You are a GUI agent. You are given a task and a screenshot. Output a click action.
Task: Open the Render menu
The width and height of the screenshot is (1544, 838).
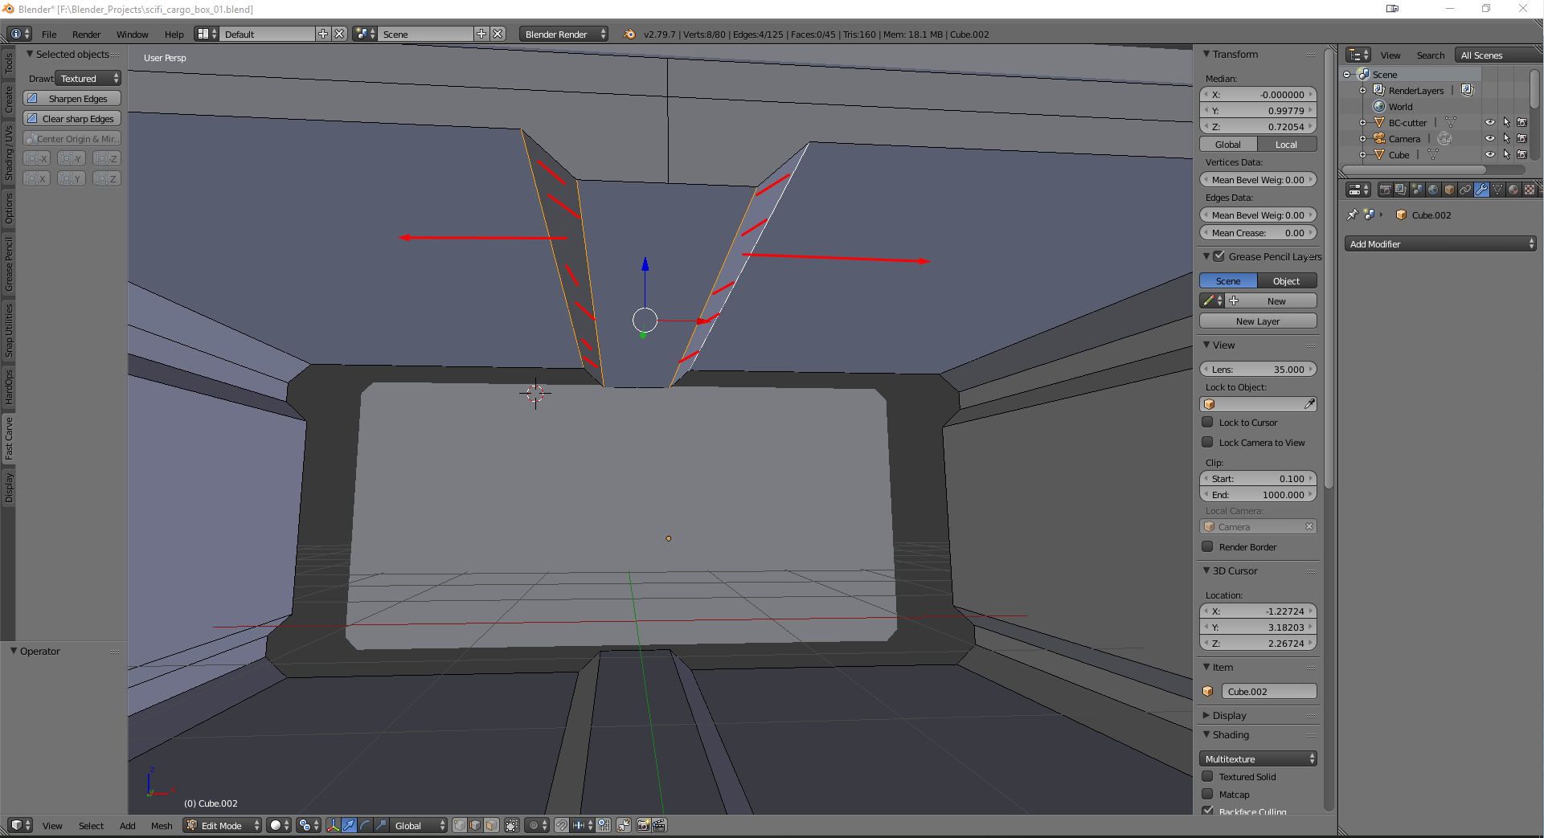[x=86, y=34]
